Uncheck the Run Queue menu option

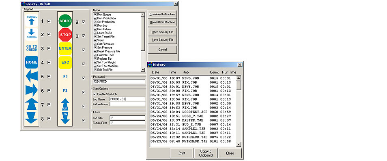coord(95,15)
